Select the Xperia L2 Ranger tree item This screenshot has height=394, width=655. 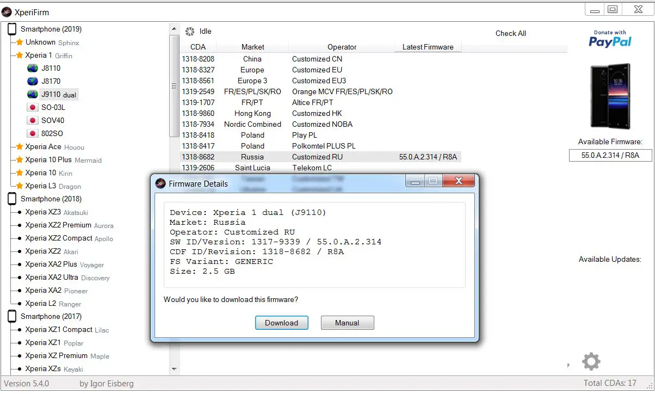tap(53, 304)
